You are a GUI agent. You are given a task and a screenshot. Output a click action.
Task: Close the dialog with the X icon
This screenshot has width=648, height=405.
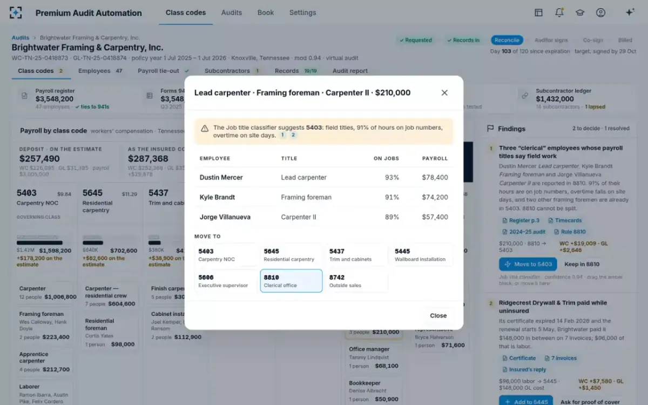pos(444,93)
